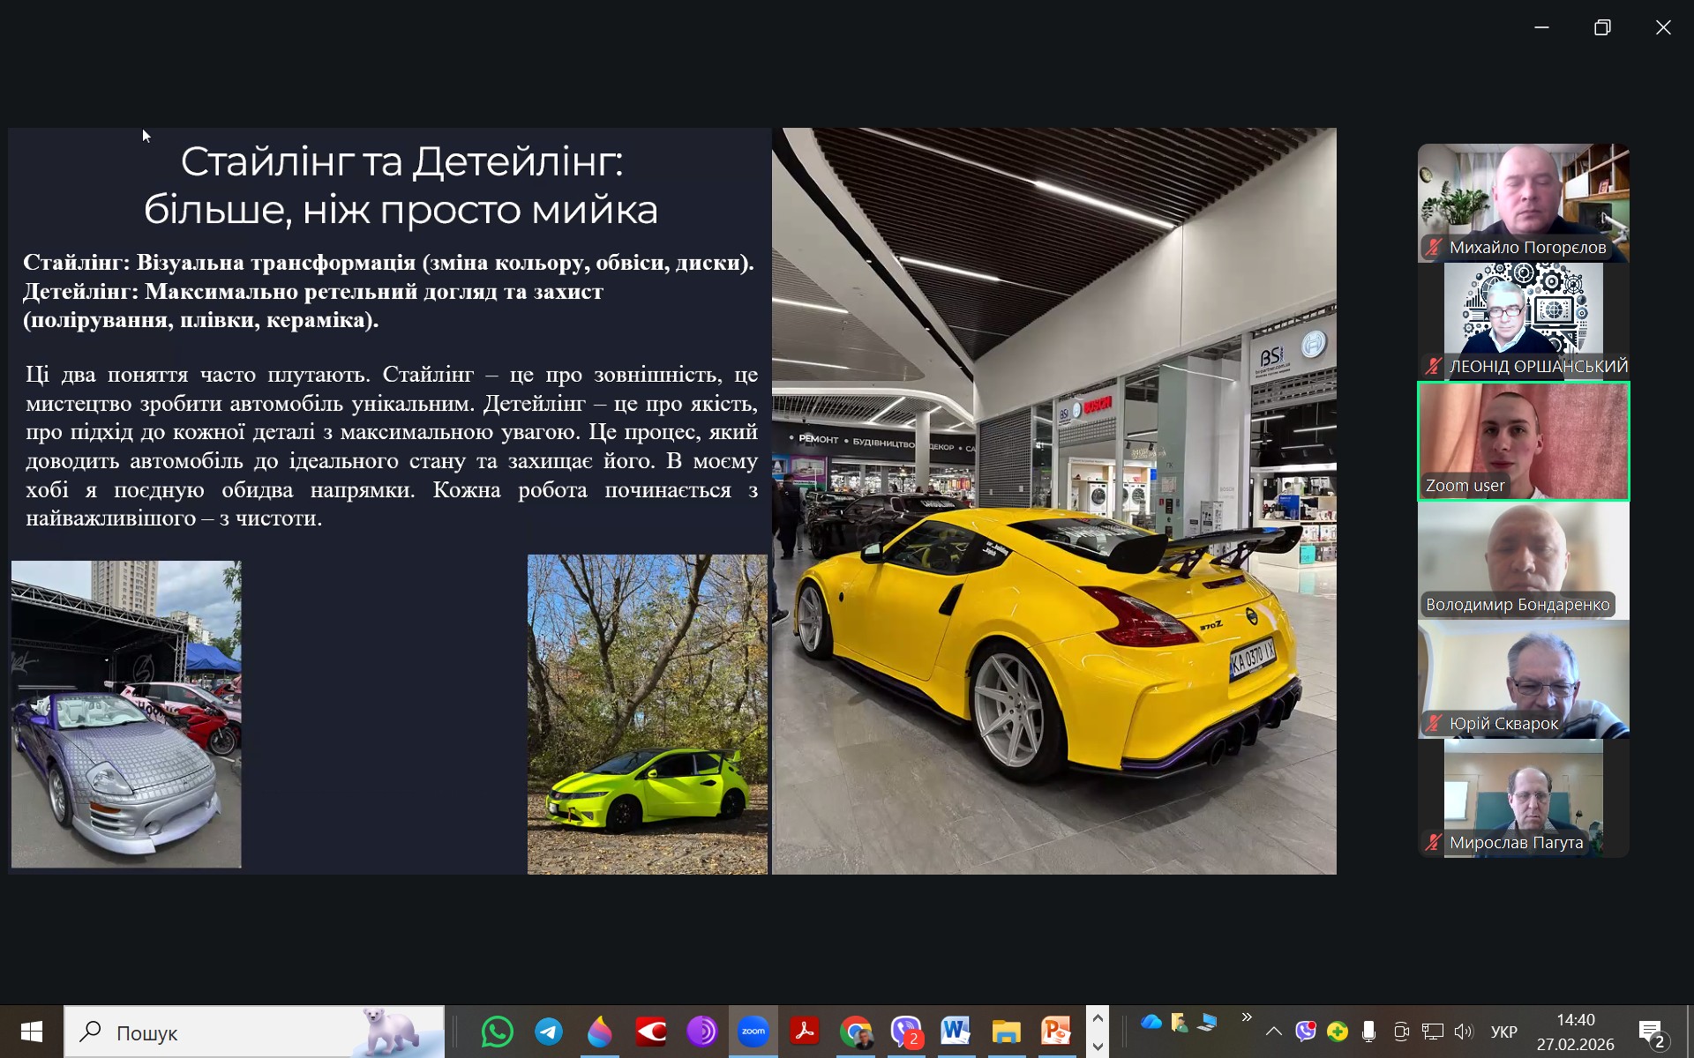Open Viber with 2 unread messages
Screen dimensions: 1694x1058
(x=906, y=1032)
